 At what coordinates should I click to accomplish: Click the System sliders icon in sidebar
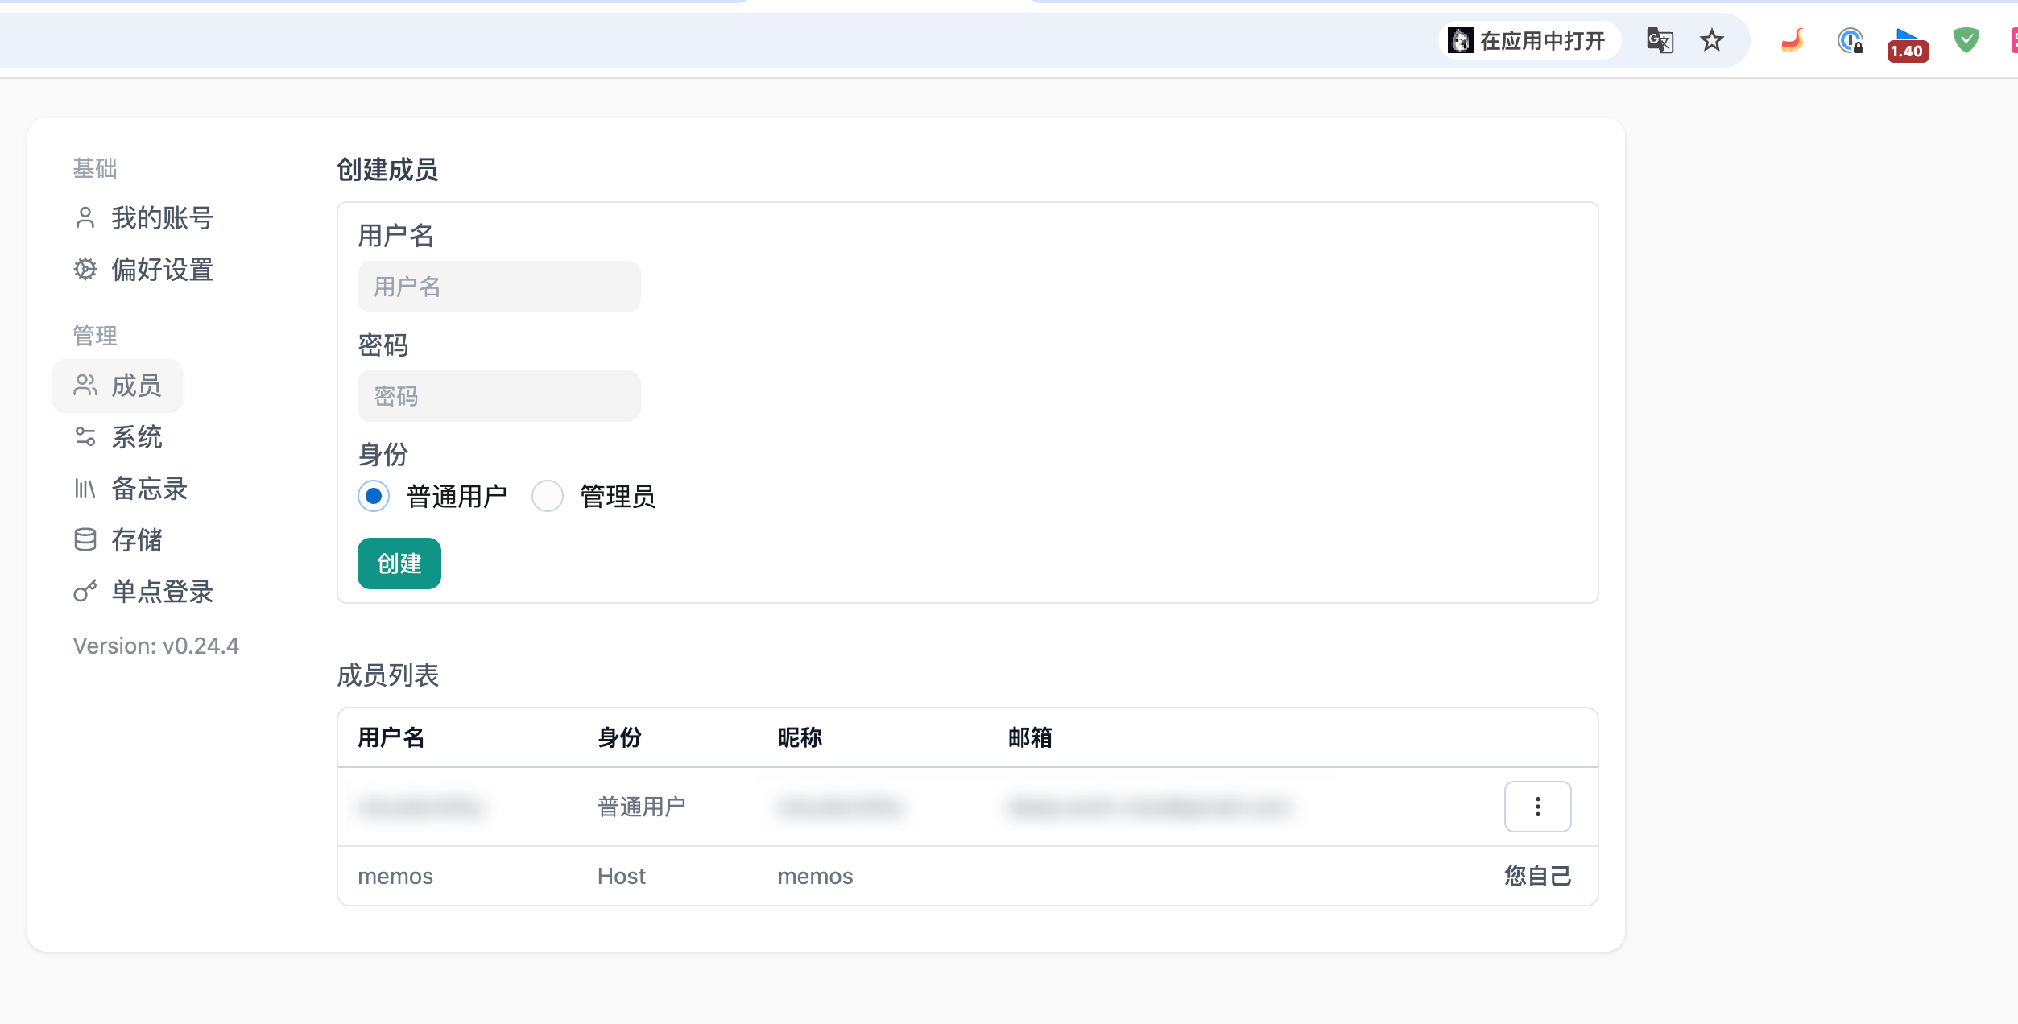coord(85,437)
